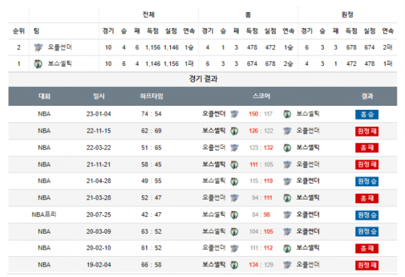Click the 일시 column header
This screenshot has height=277, width=405.
[99, 96]
